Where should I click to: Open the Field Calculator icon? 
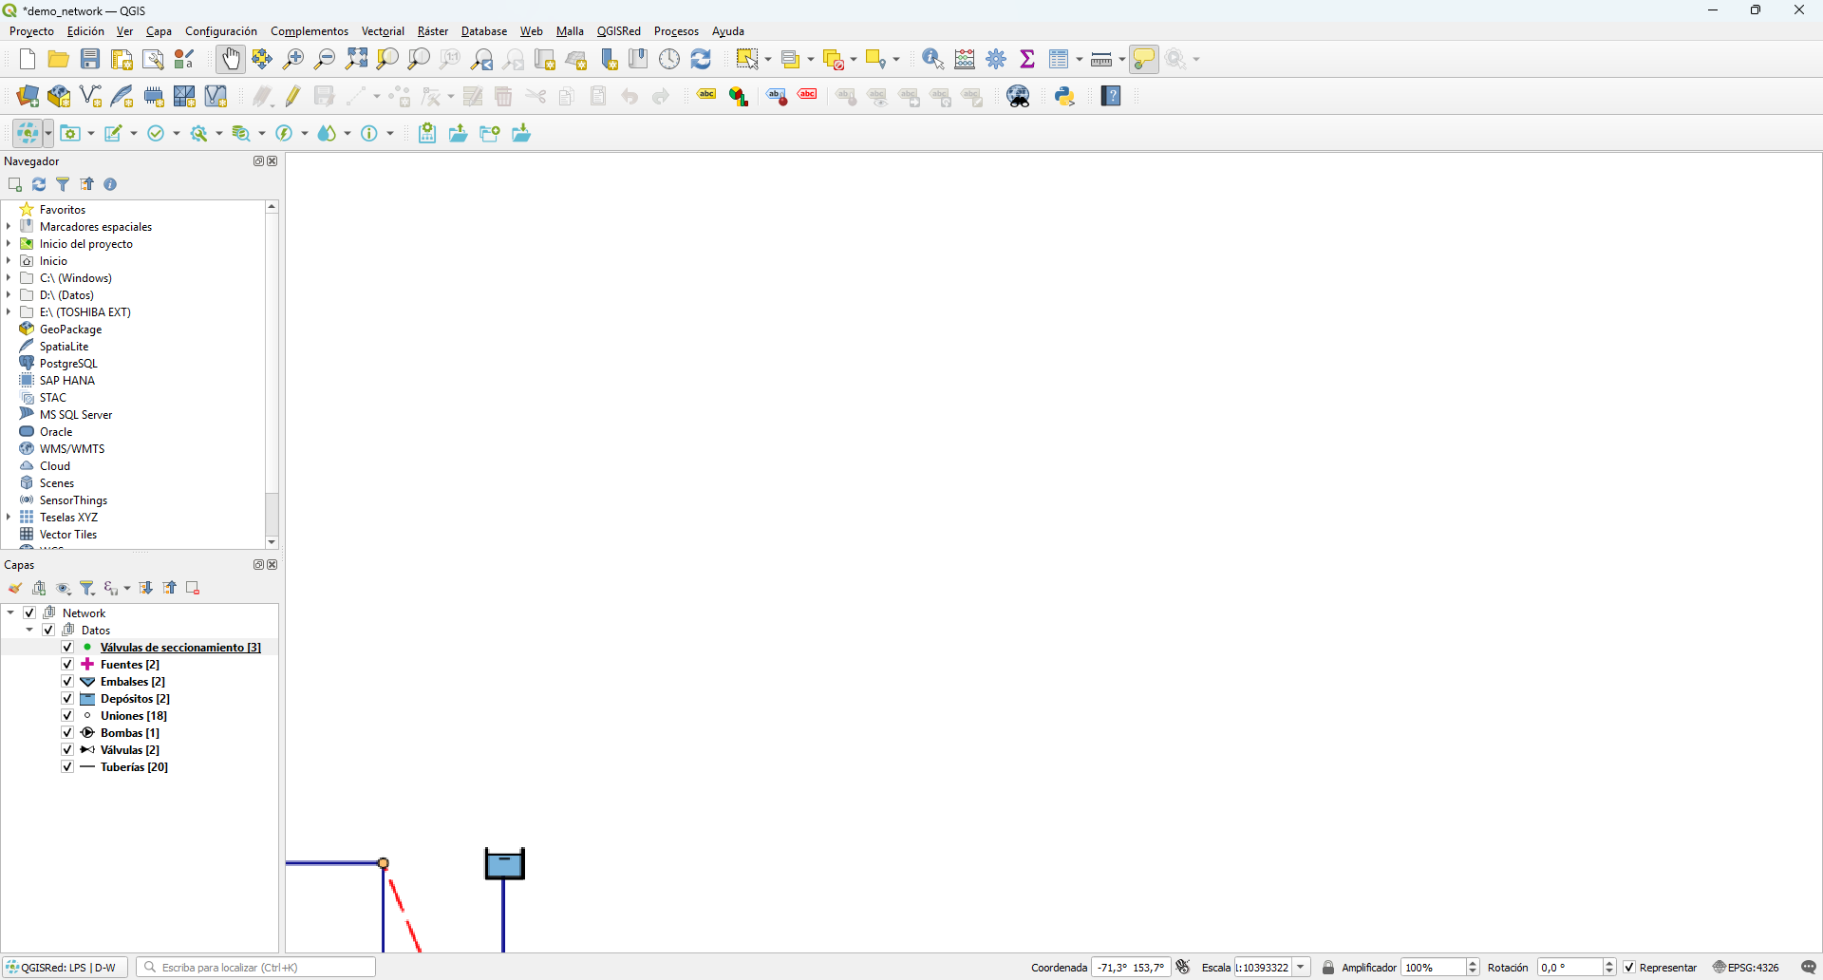click(965, 59)
